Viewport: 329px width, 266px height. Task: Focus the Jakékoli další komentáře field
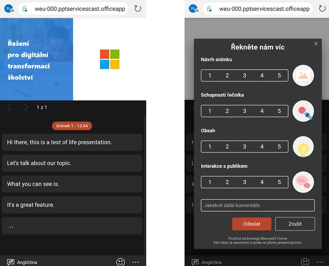[x=258, y=205]
